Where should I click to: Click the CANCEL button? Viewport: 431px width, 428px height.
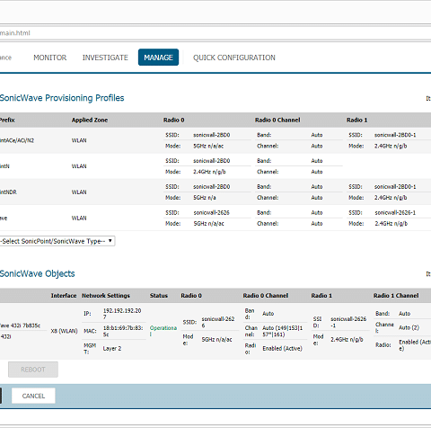(33, 396)
